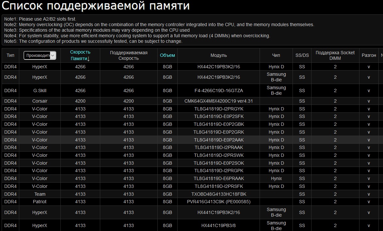Select module CMK64GX4M8X4200C19 ver4.31
This screenshot has width=383, height=231.
click(219, 101)
